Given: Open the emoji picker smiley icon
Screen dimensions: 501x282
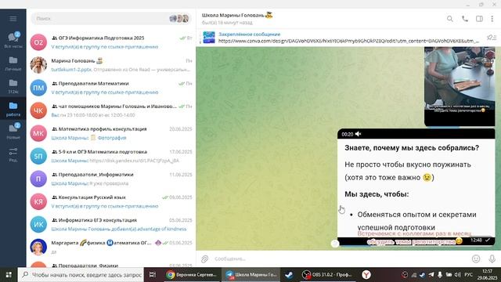Looking at the screenshot, I should [x=476, y=258].
